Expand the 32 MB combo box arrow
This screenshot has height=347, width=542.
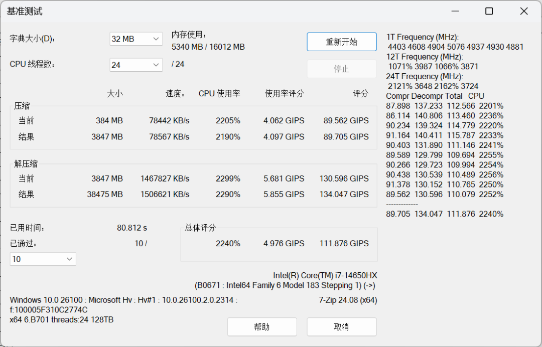156,39
